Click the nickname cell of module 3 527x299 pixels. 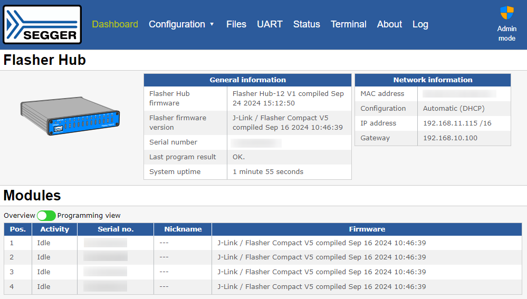click(183, 272)
